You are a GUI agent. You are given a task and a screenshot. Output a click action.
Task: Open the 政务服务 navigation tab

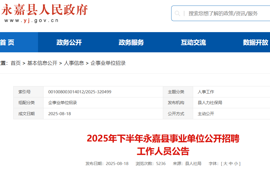coord(131,42)
